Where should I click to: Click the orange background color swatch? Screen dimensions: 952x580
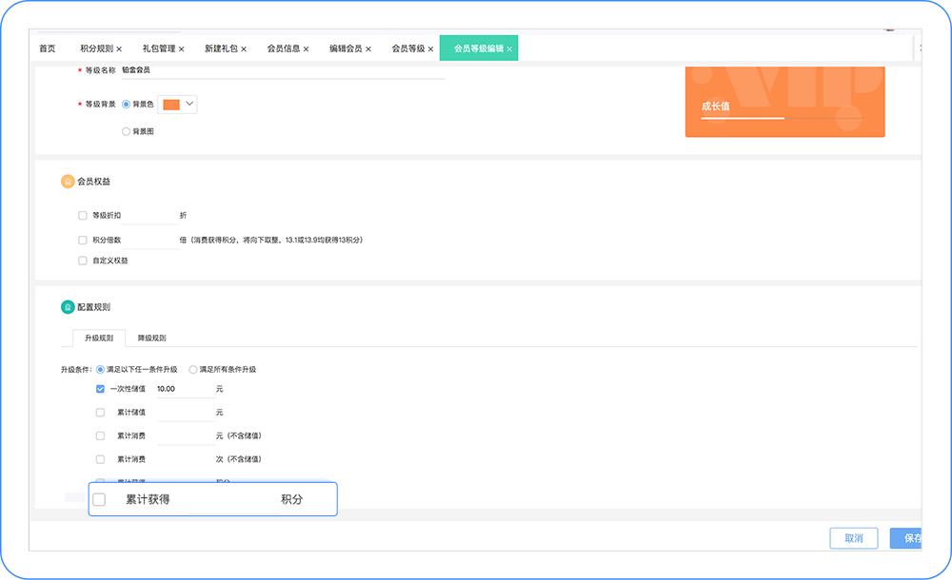[169, 104]
